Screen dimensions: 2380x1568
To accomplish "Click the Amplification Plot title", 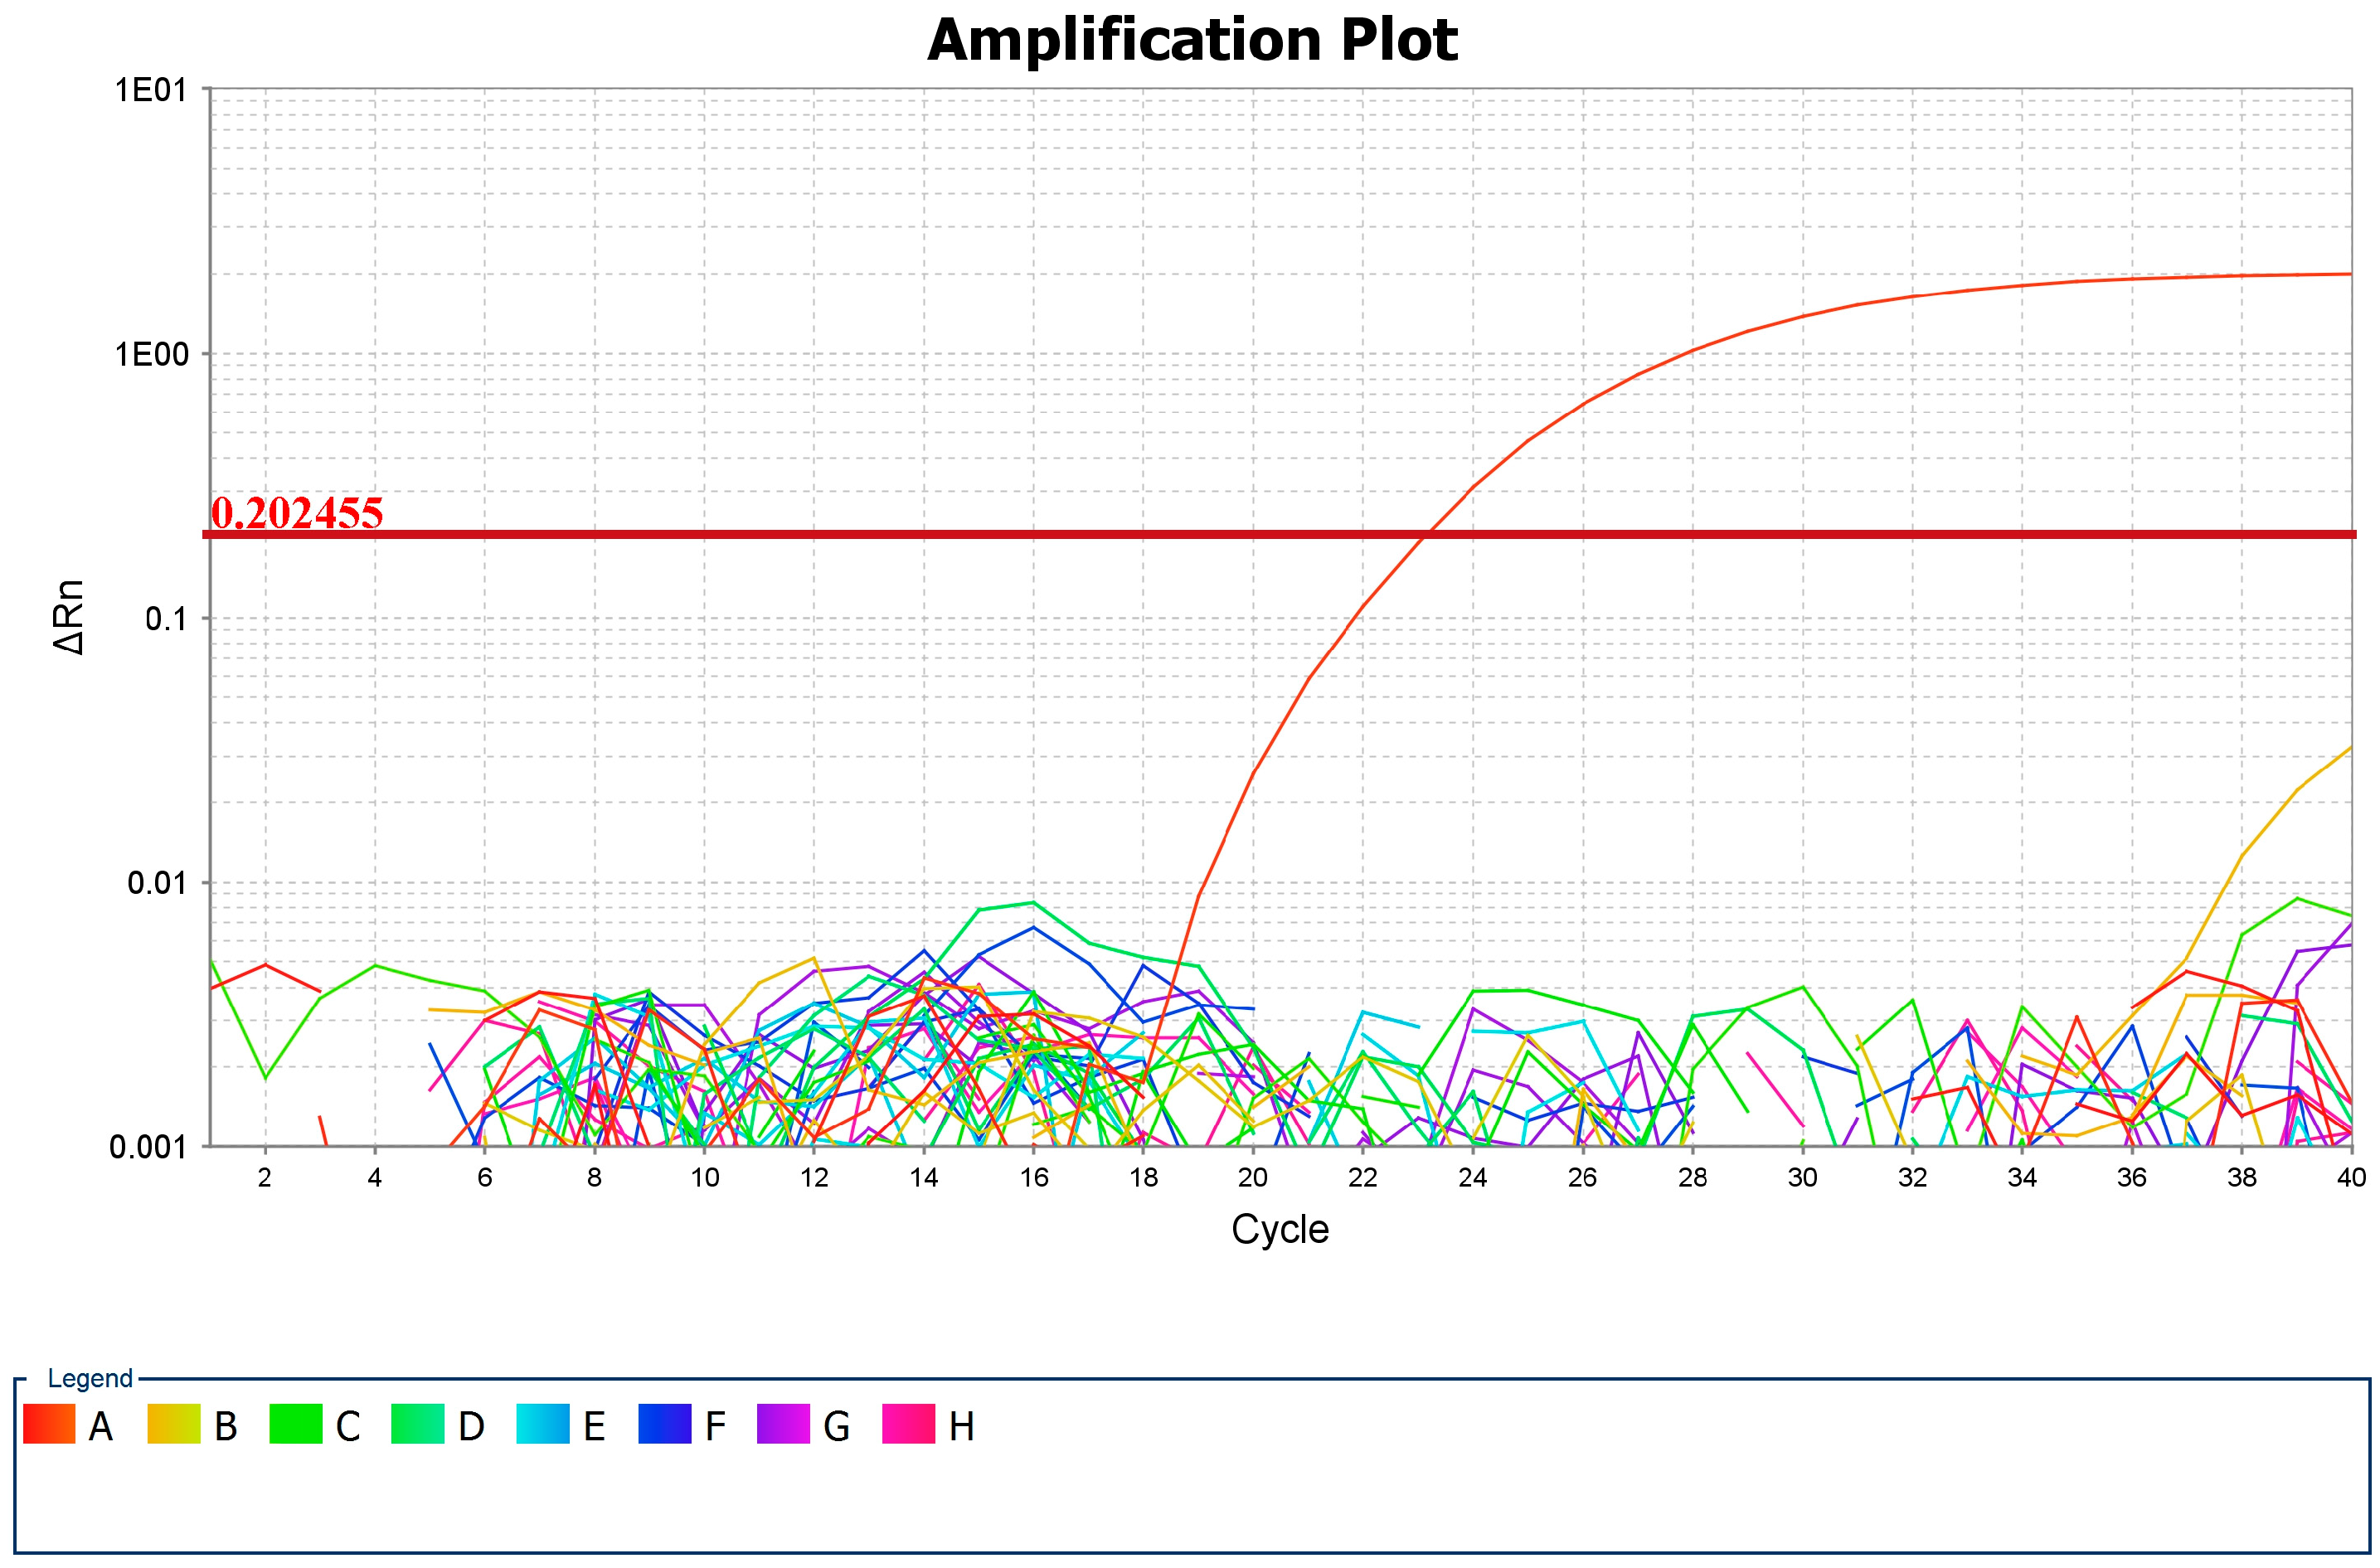I will tap(1192, 40).
